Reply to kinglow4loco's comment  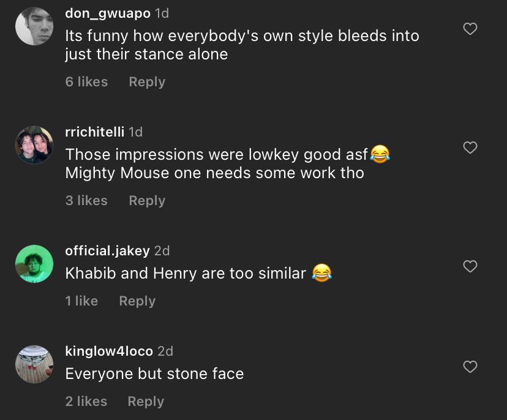click(x=146, y=402)
